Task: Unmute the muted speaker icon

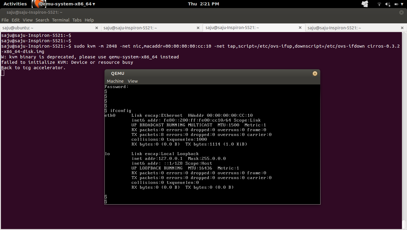Action: 388,4
